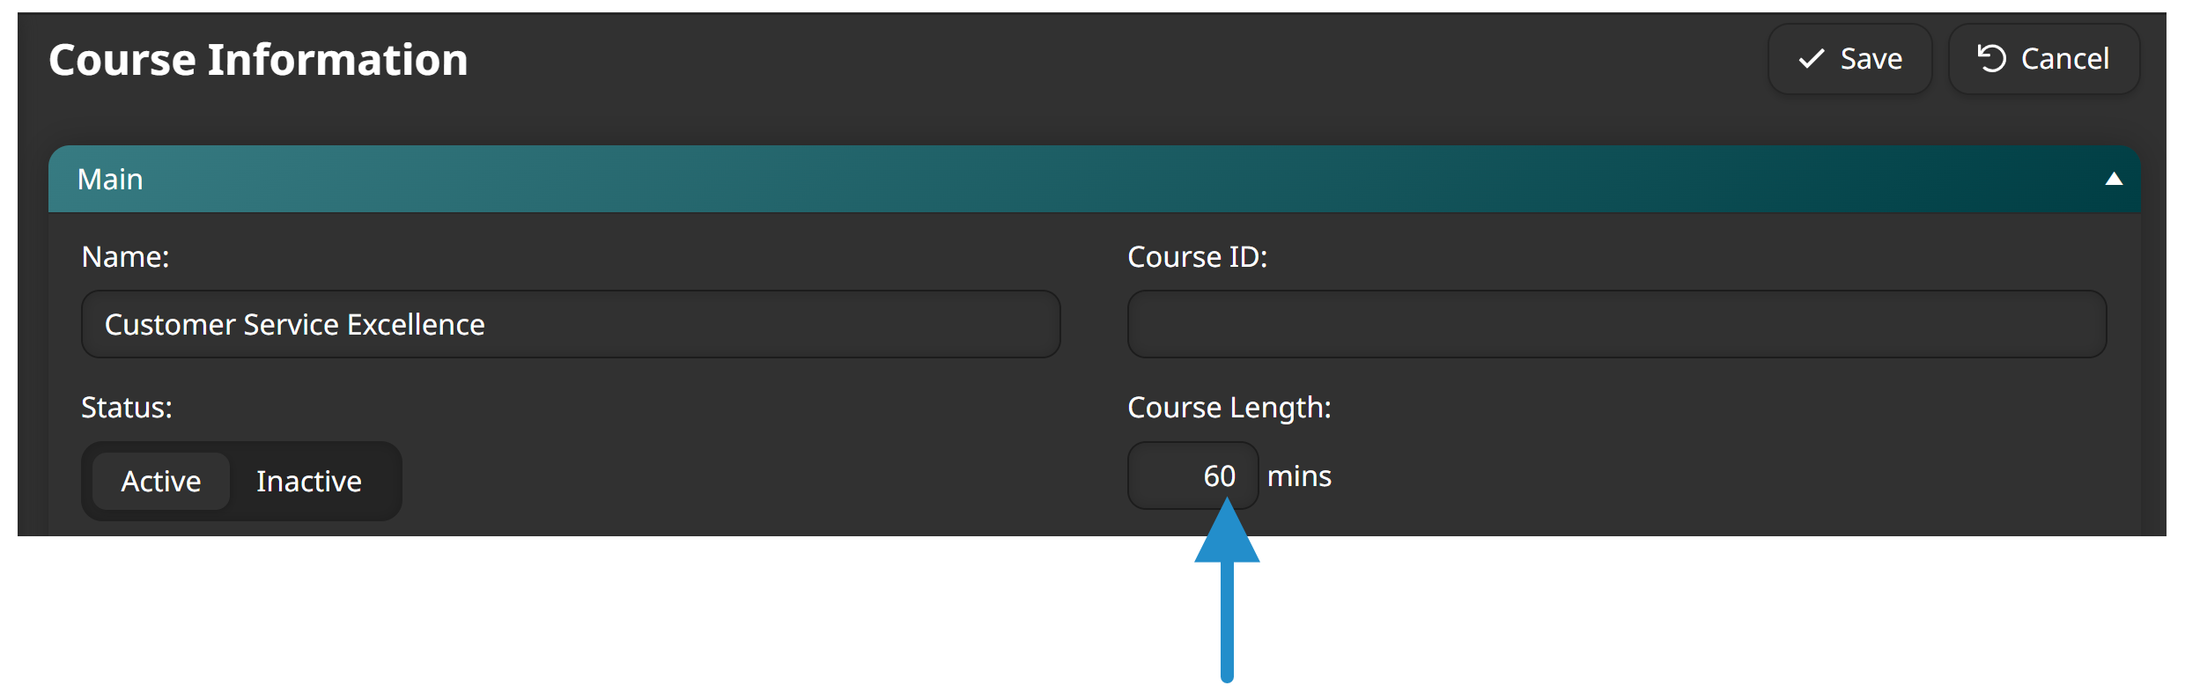Set the course status to Active
This screenshot has height=693, width=2185.
tap(161, 481)
